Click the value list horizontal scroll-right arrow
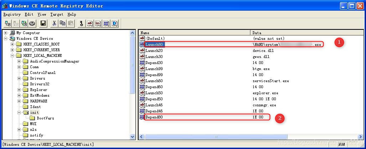The height and width of the screenshot is (149, 366). (x=361, y=137)
